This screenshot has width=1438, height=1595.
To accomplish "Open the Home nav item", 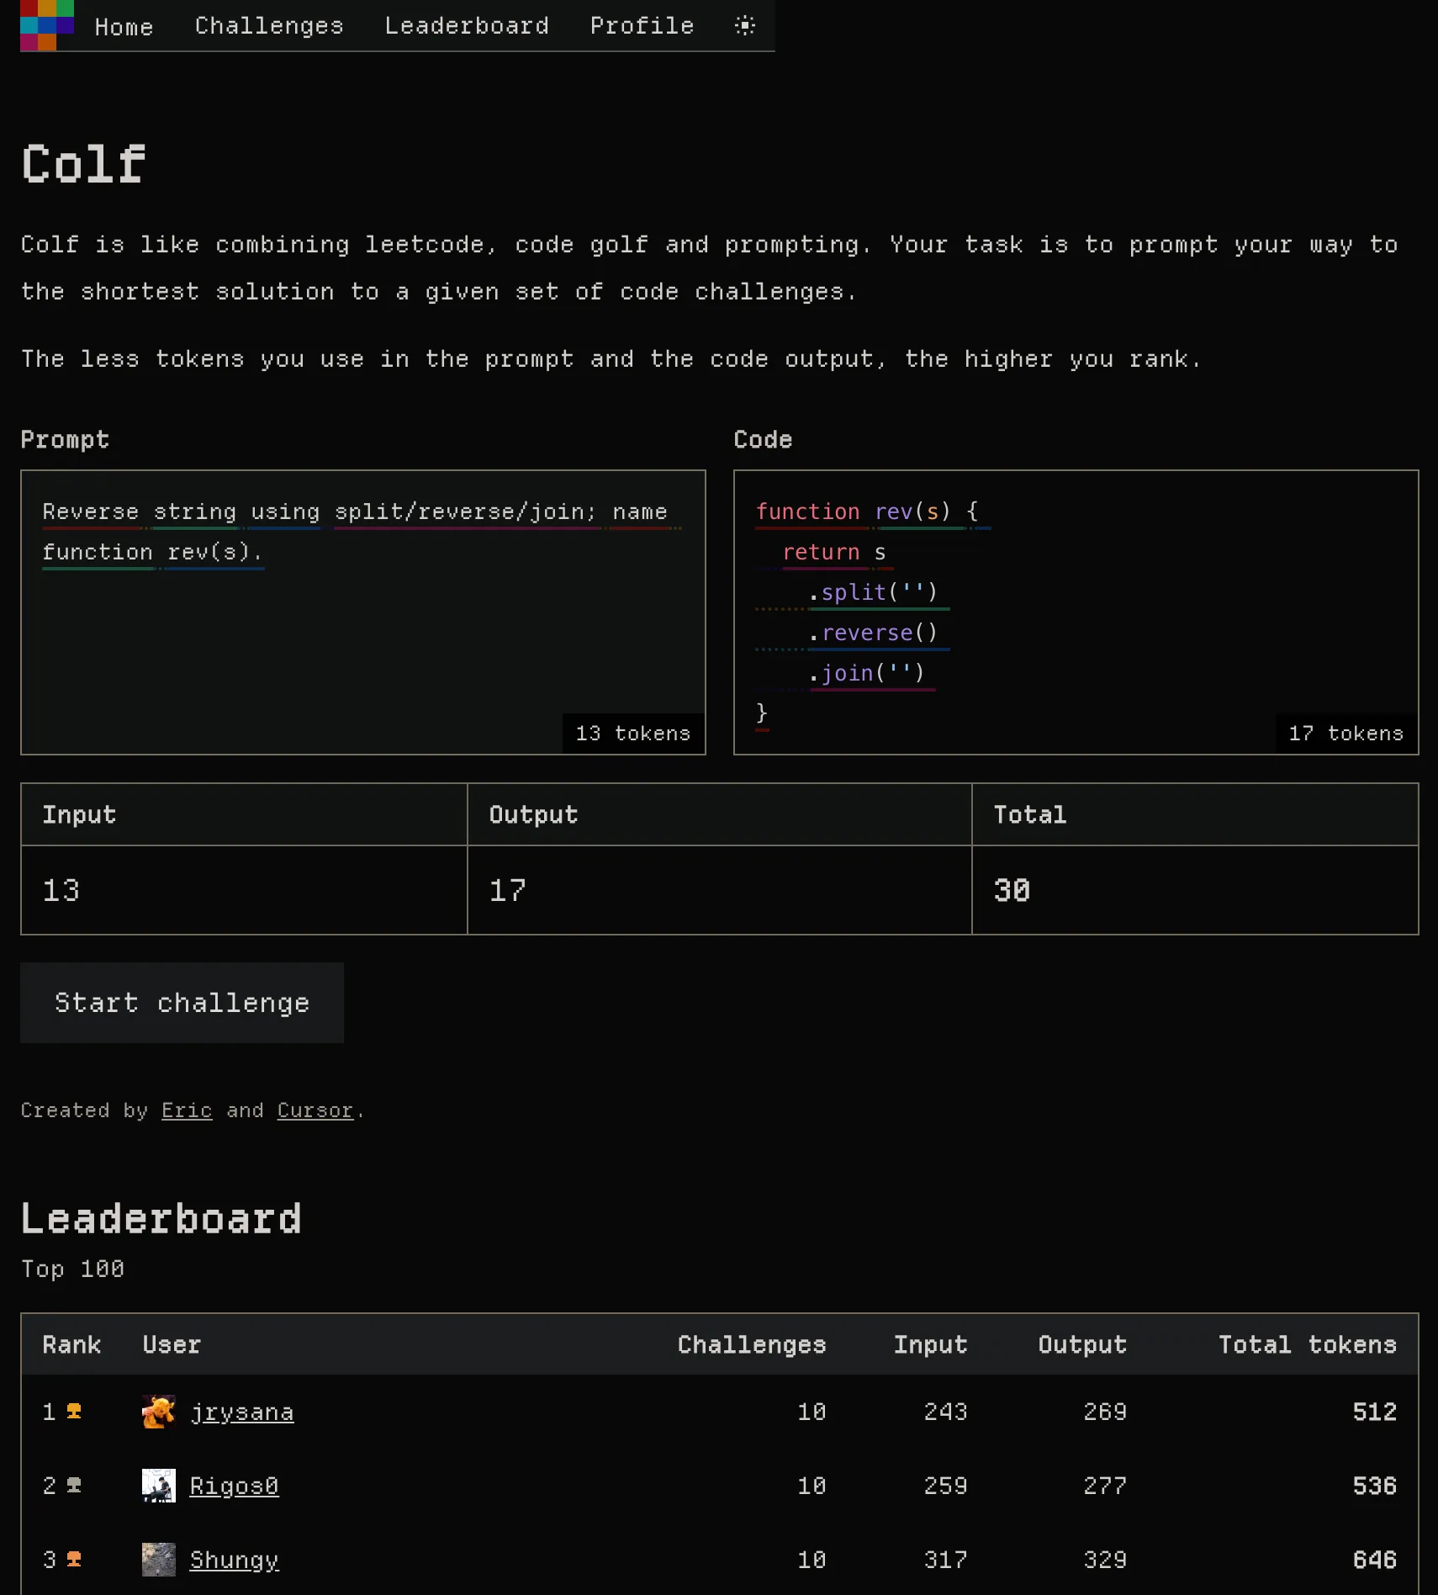I will (x=124, y=27).
